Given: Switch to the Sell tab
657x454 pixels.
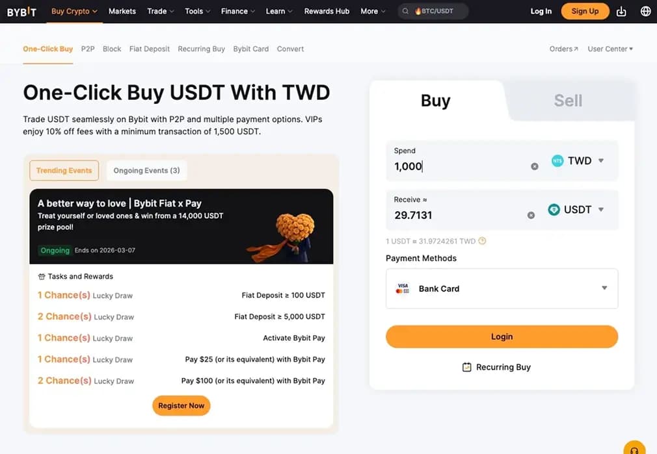Looking at the screenshot, I should 568,101.
